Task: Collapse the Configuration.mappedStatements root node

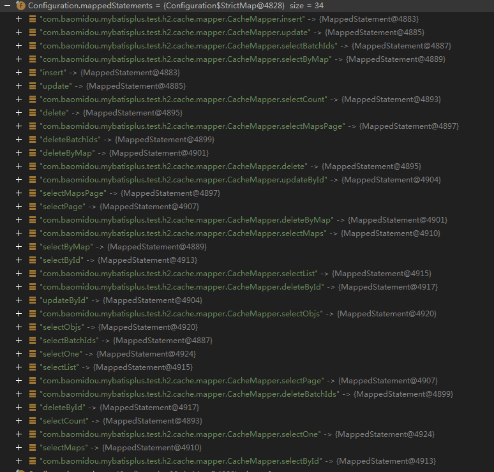Action: (6, 5)
